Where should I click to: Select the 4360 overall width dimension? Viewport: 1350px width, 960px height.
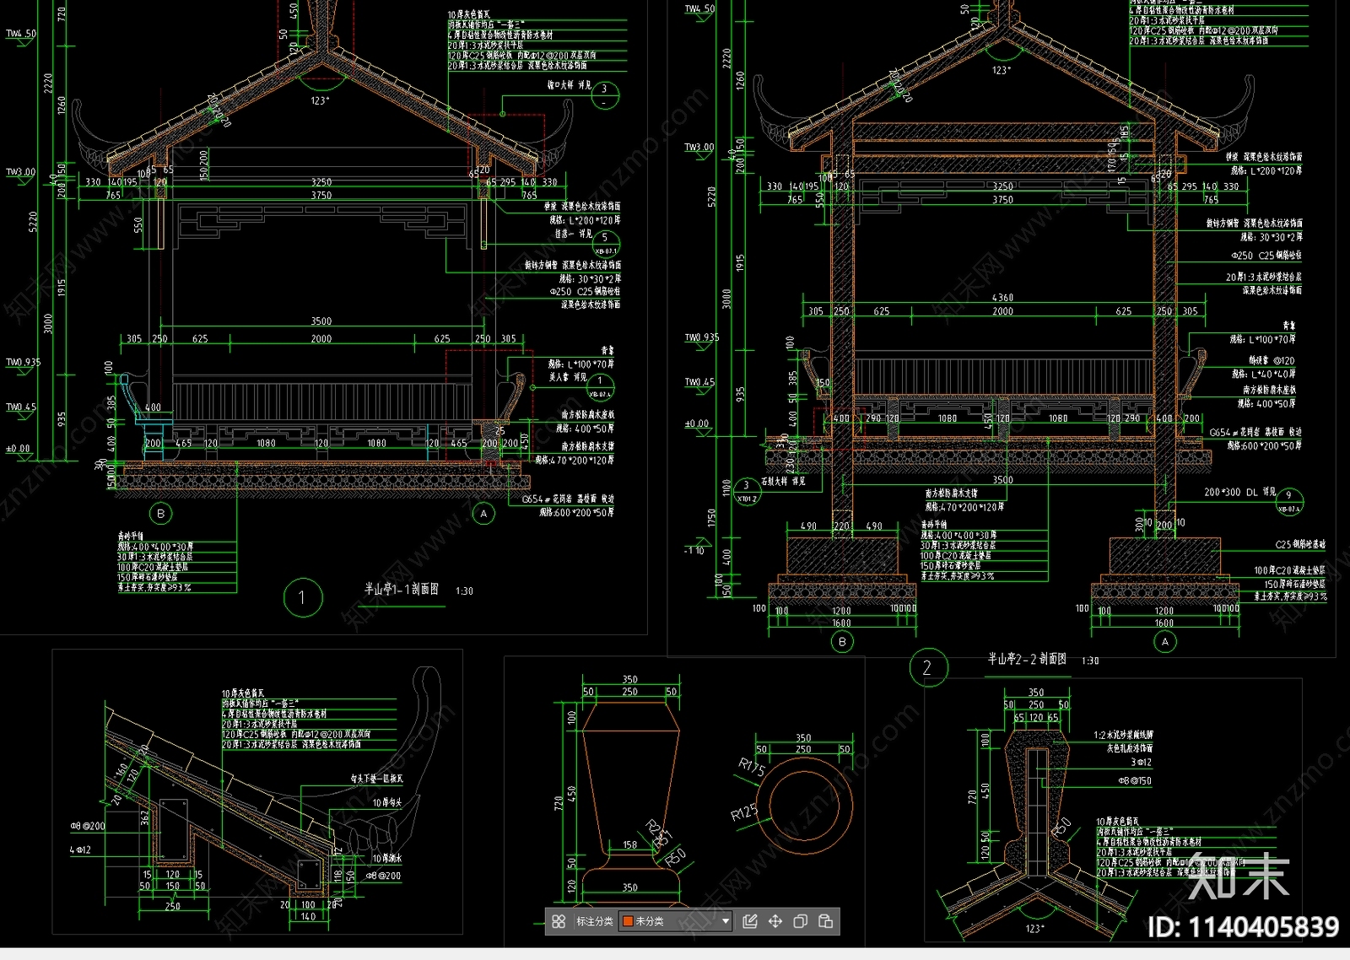point(1002,298)
